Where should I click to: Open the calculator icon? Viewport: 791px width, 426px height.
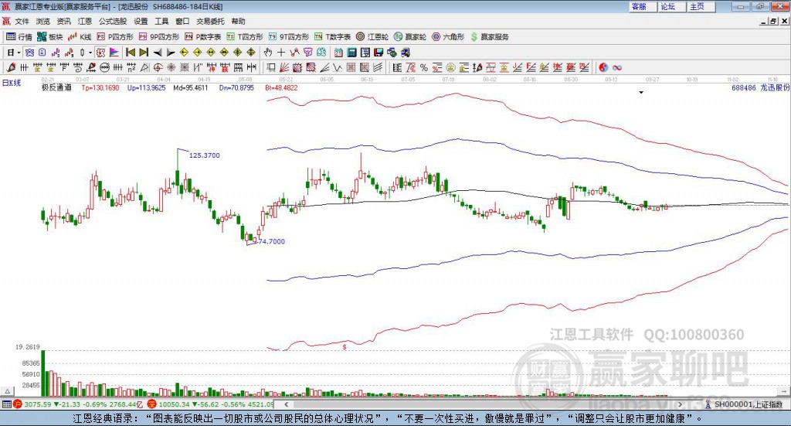pyautogui.click(x=351, y=53)
